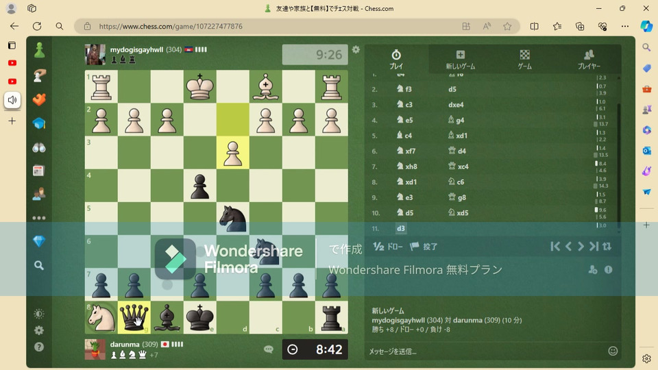
Task: Open browser split screen icon
Action: click(534, 27)
